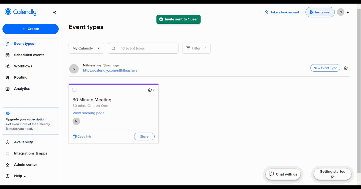Tick the 30 Minute Meeting checkbox
The image size is (361, 189).
coord(75,90)
